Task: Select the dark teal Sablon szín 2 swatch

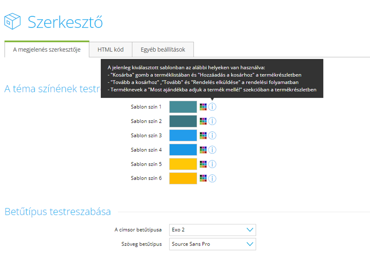Action: pos(183,121)
